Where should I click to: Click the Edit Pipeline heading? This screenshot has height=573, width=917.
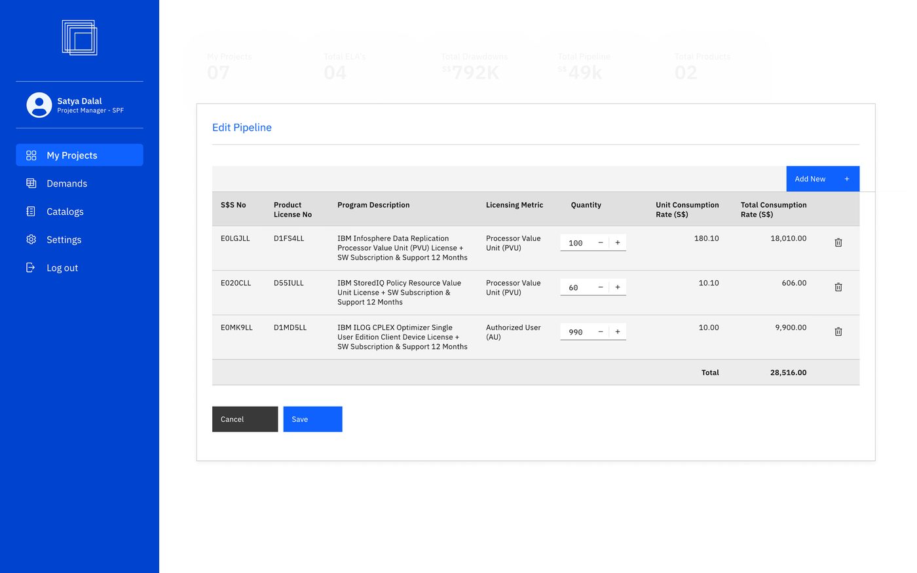pos(242,128)
